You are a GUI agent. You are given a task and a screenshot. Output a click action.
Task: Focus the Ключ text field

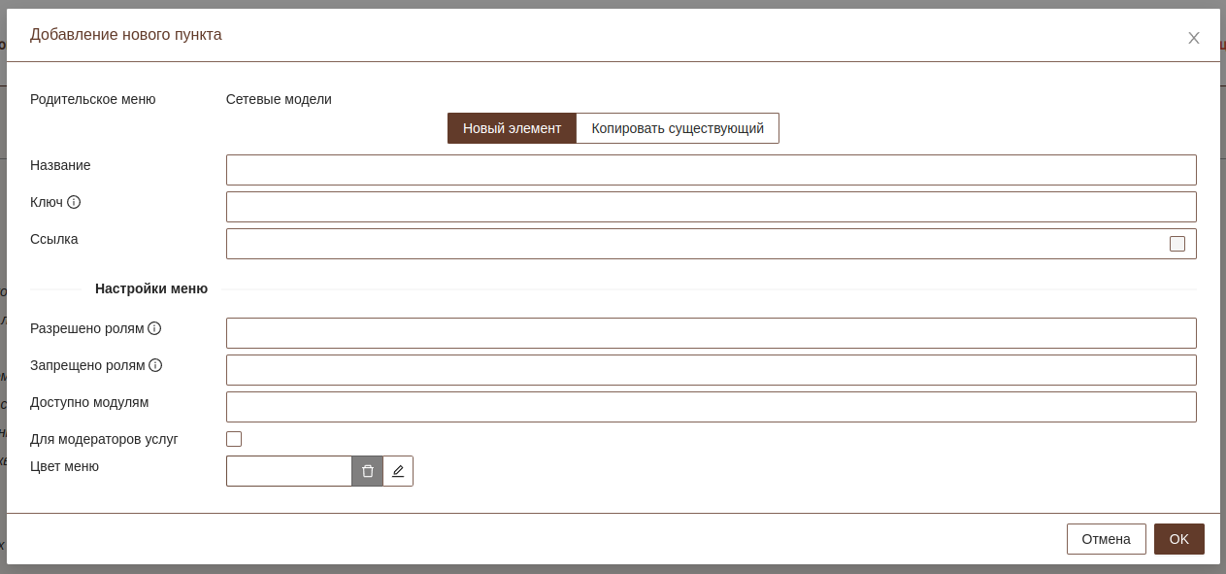tap(711, 207)
